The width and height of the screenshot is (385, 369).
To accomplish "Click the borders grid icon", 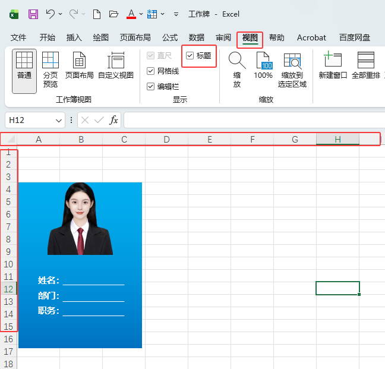I will (152, 14).
